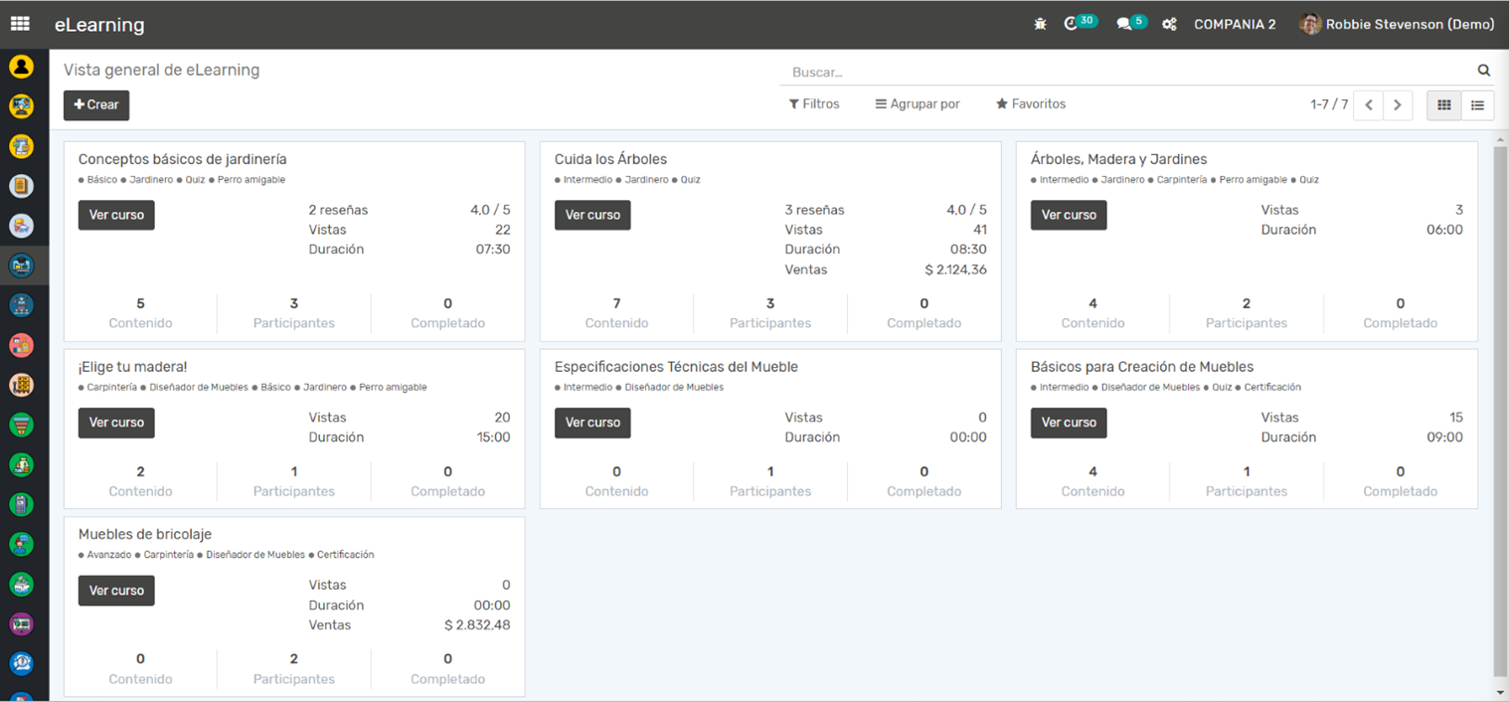Image resolution: width=1509 pixels, height=702 pixels.
Task: Click Ver curso for Cuida los Árboles
Action: tap(592, 215)
